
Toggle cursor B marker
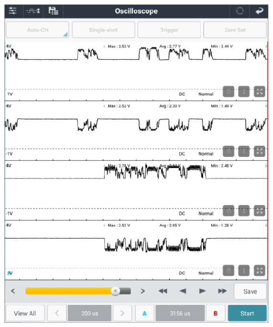coord(216,313)
